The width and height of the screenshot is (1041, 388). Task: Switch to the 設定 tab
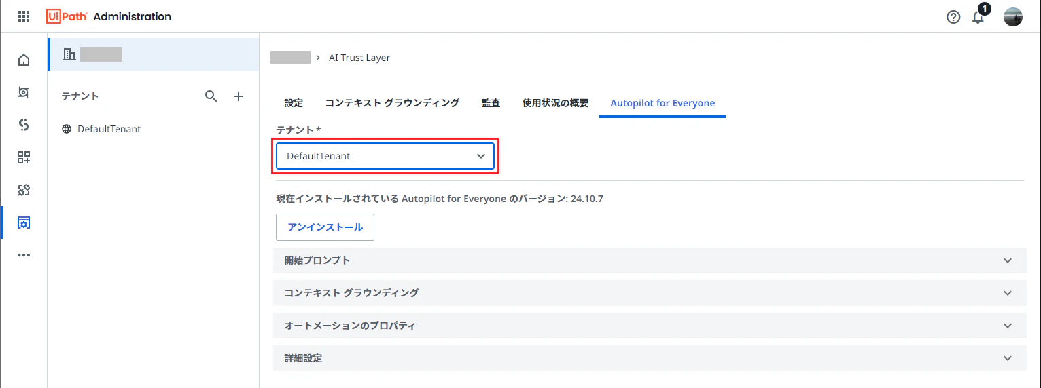click(x=294, y=103)
